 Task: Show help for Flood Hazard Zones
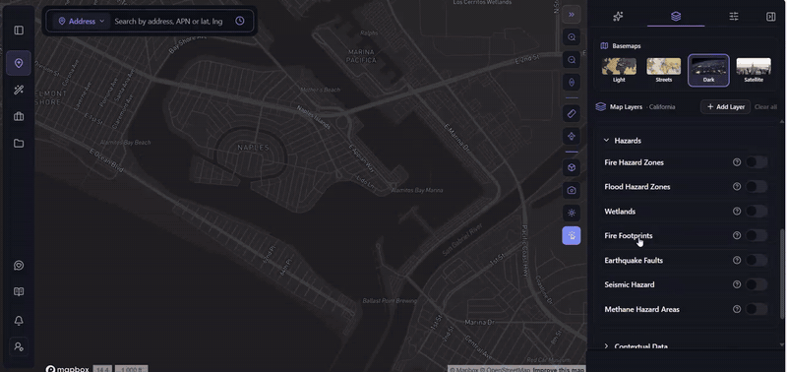click(737, 186)
